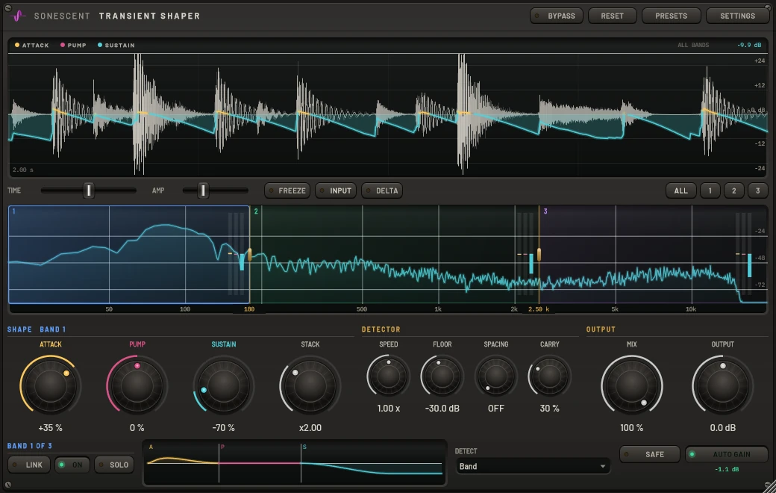The image size is (776, 493).
Task: Click the 180 crossover frequency value
Action: (249, 309)
